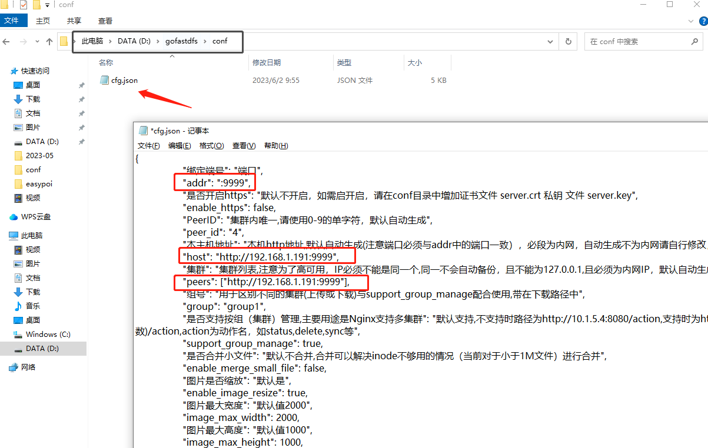708x448 pixels.
Task: Open 视频 under 快速访问
Action: [x=33, y=198]
